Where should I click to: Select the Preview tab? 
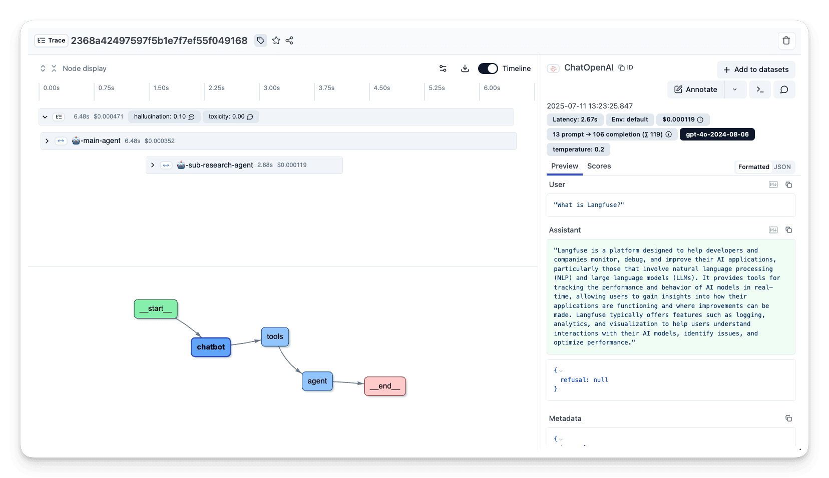point(564,166)
